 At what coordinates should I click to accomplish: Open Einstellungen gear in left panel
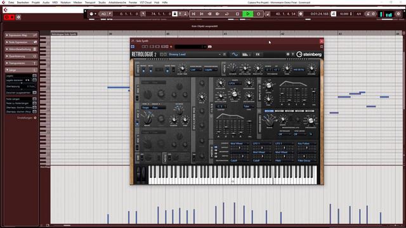pos(35,118)
